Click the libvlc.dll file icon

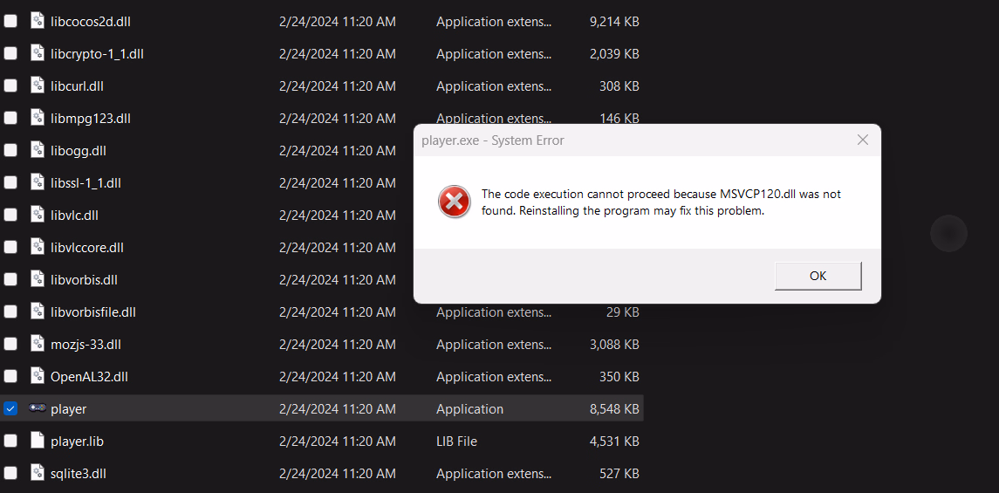37,215
